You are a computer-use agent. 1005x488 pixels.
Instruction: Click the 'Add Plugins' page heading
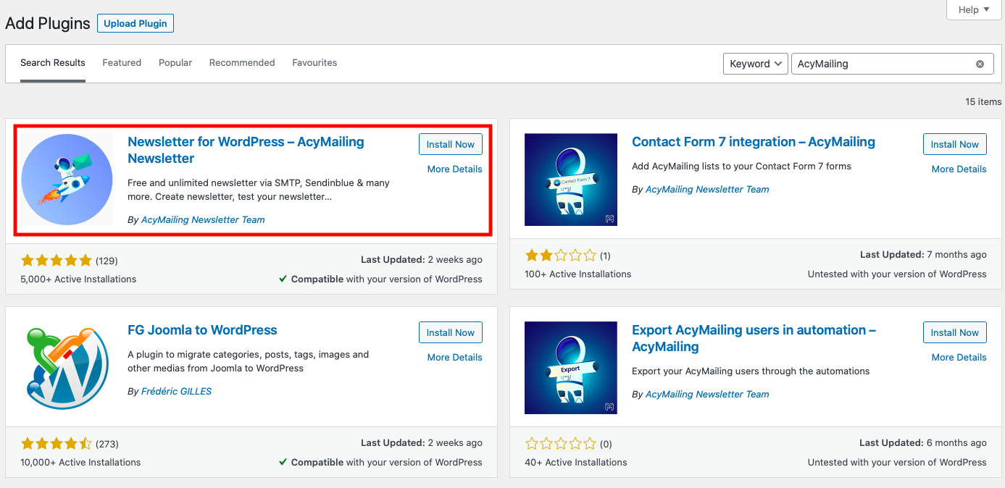pyautogui.click(x=48, y=23)
